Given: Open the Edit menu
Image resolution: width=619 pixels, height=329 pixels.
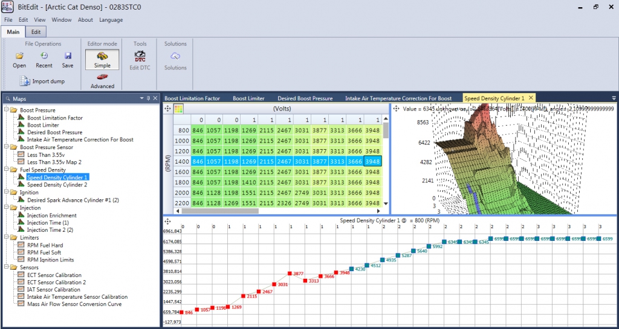Looking at the screenshot, I should pos(24,20).
